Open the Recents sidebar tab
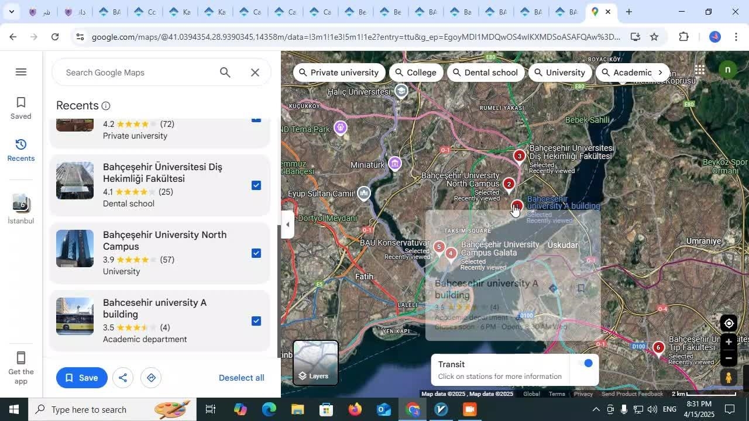The width and height of the screenshot is (749, 421). 20,150
